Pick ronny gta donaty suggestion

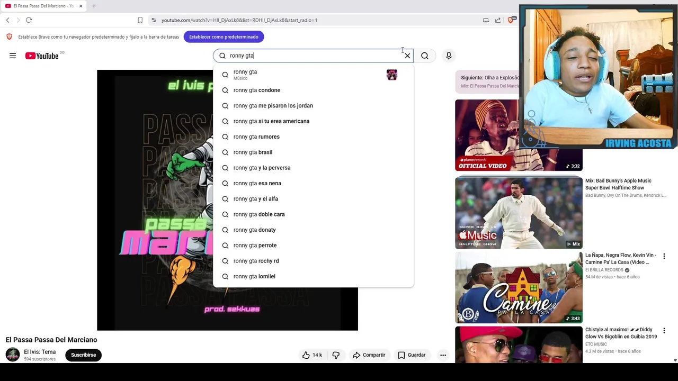pyautogui.click(x=313, y=230)
